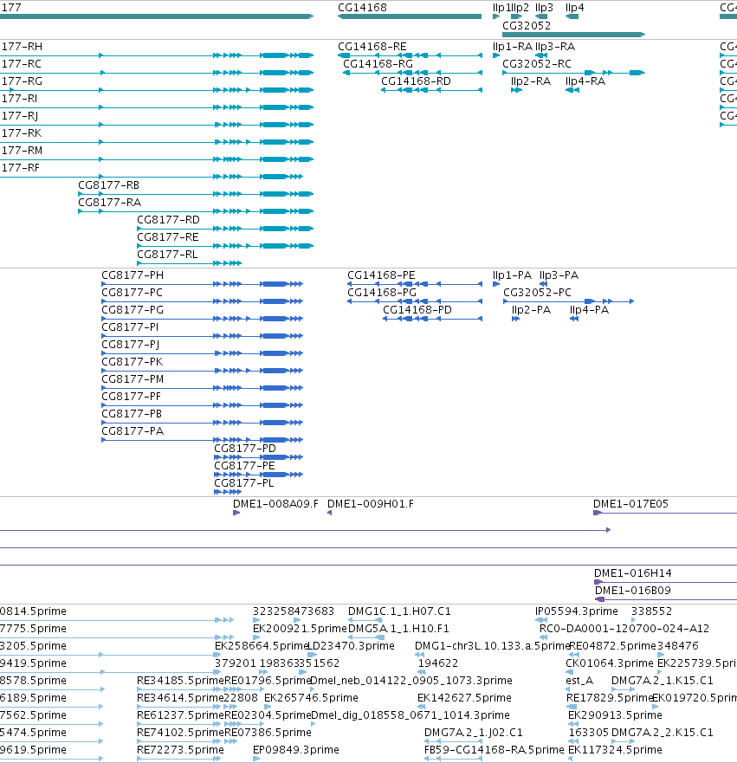The image size is (737, 763).
Task: Click EST RE74102.5prime
Action: 180,733
